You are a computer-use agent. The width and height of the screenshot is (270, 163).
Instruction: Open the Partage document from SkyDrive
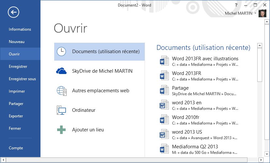[x=180, y=88]
